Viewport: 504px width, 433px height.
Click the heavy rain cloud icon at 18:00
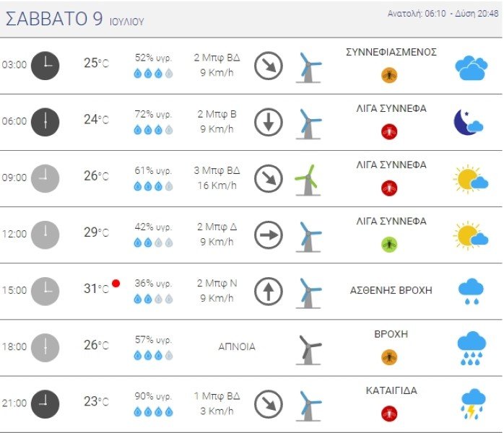[472, 349]
